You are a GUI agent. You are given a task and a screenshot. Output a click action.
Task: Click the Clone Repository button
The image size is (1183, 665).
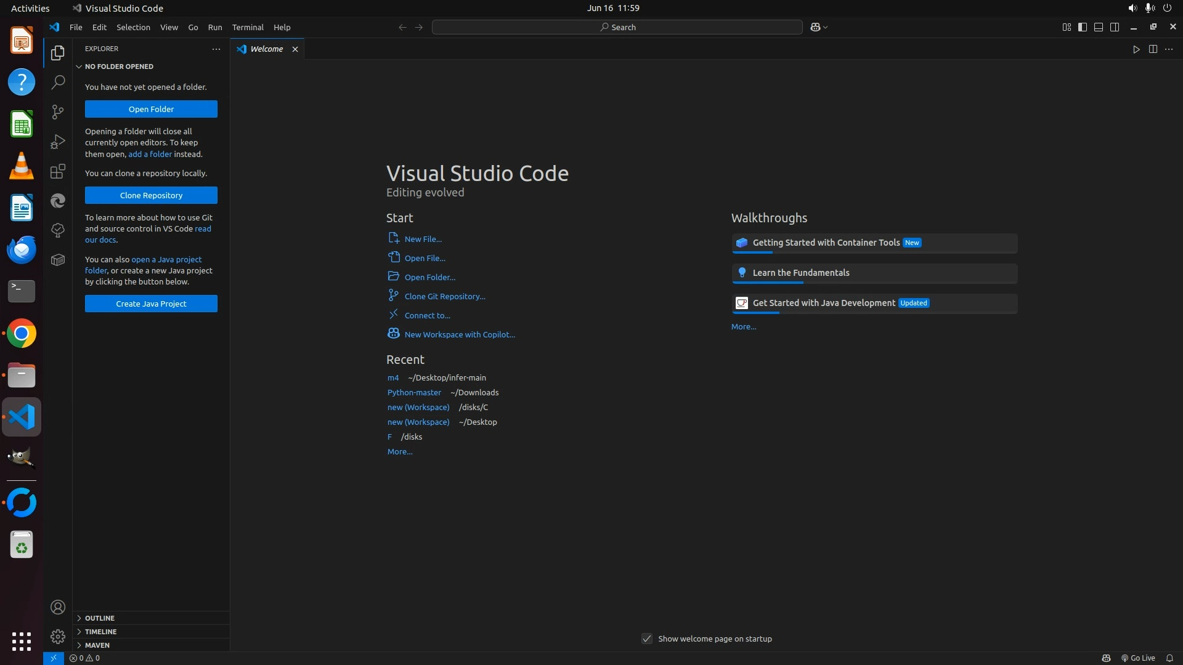(x=151, y=195)
